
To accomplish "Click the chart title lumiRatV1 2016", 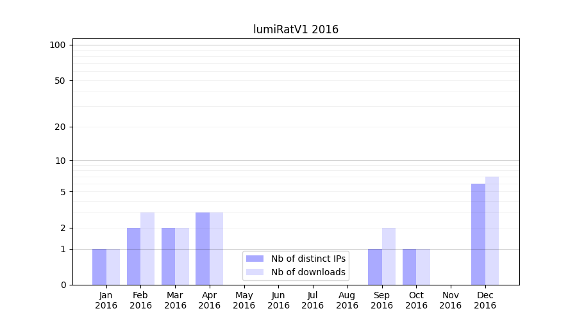I will (296, 29).
